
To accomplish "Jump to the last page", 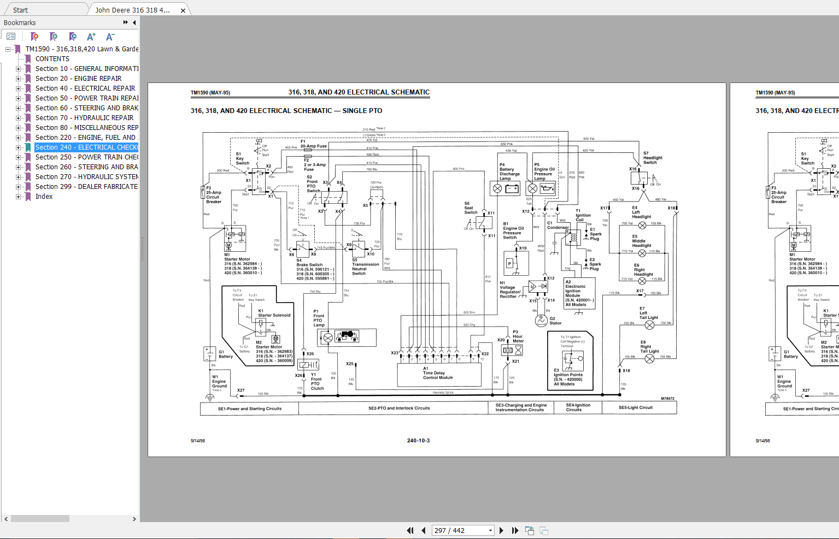I will tap(515, 530).
